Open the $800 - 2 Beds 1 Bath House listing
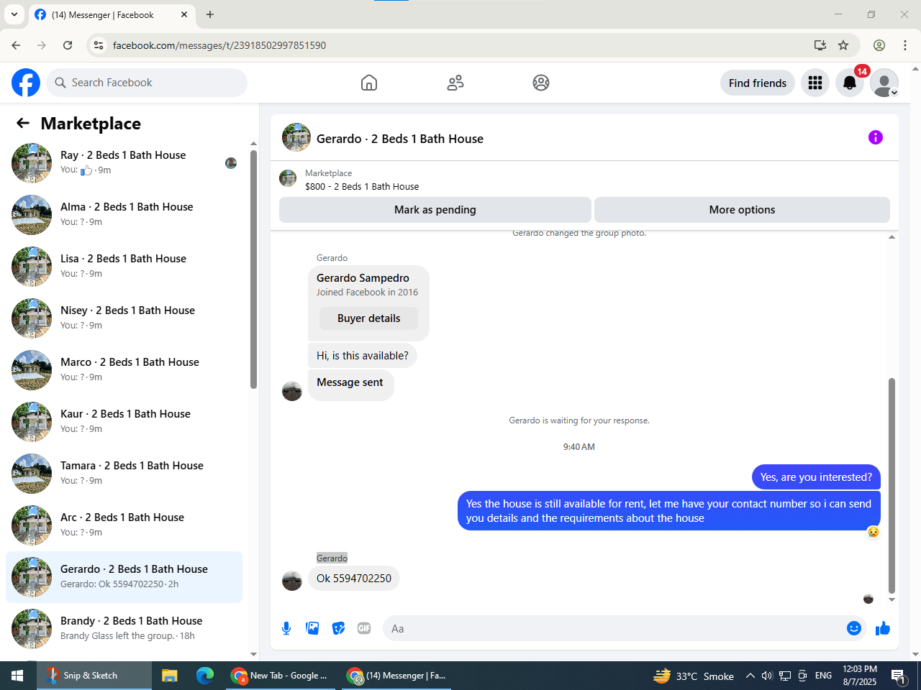This screenshot has height=690, width=921. tap(362, 186)
